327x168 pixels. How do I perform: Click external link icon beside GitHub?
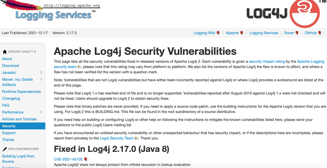[x=319, y=33]
